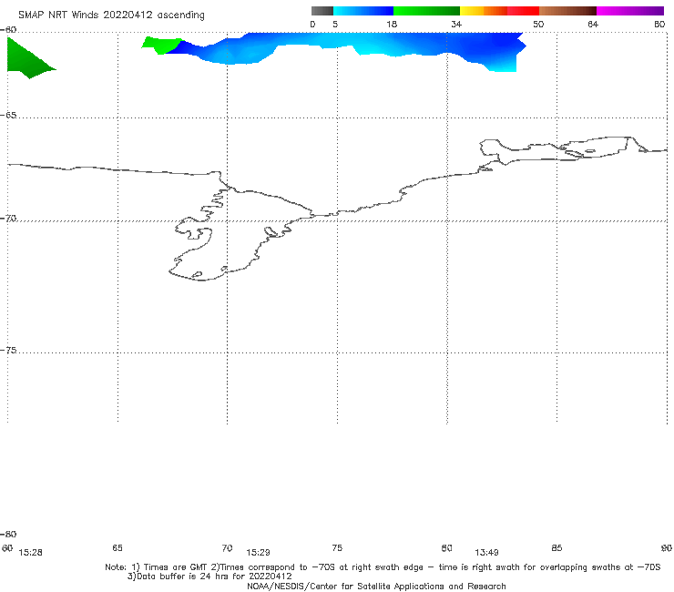Click the '15:29' swath time label
Image resolution: width=674 pixels, height=592 pixels.
258,553
